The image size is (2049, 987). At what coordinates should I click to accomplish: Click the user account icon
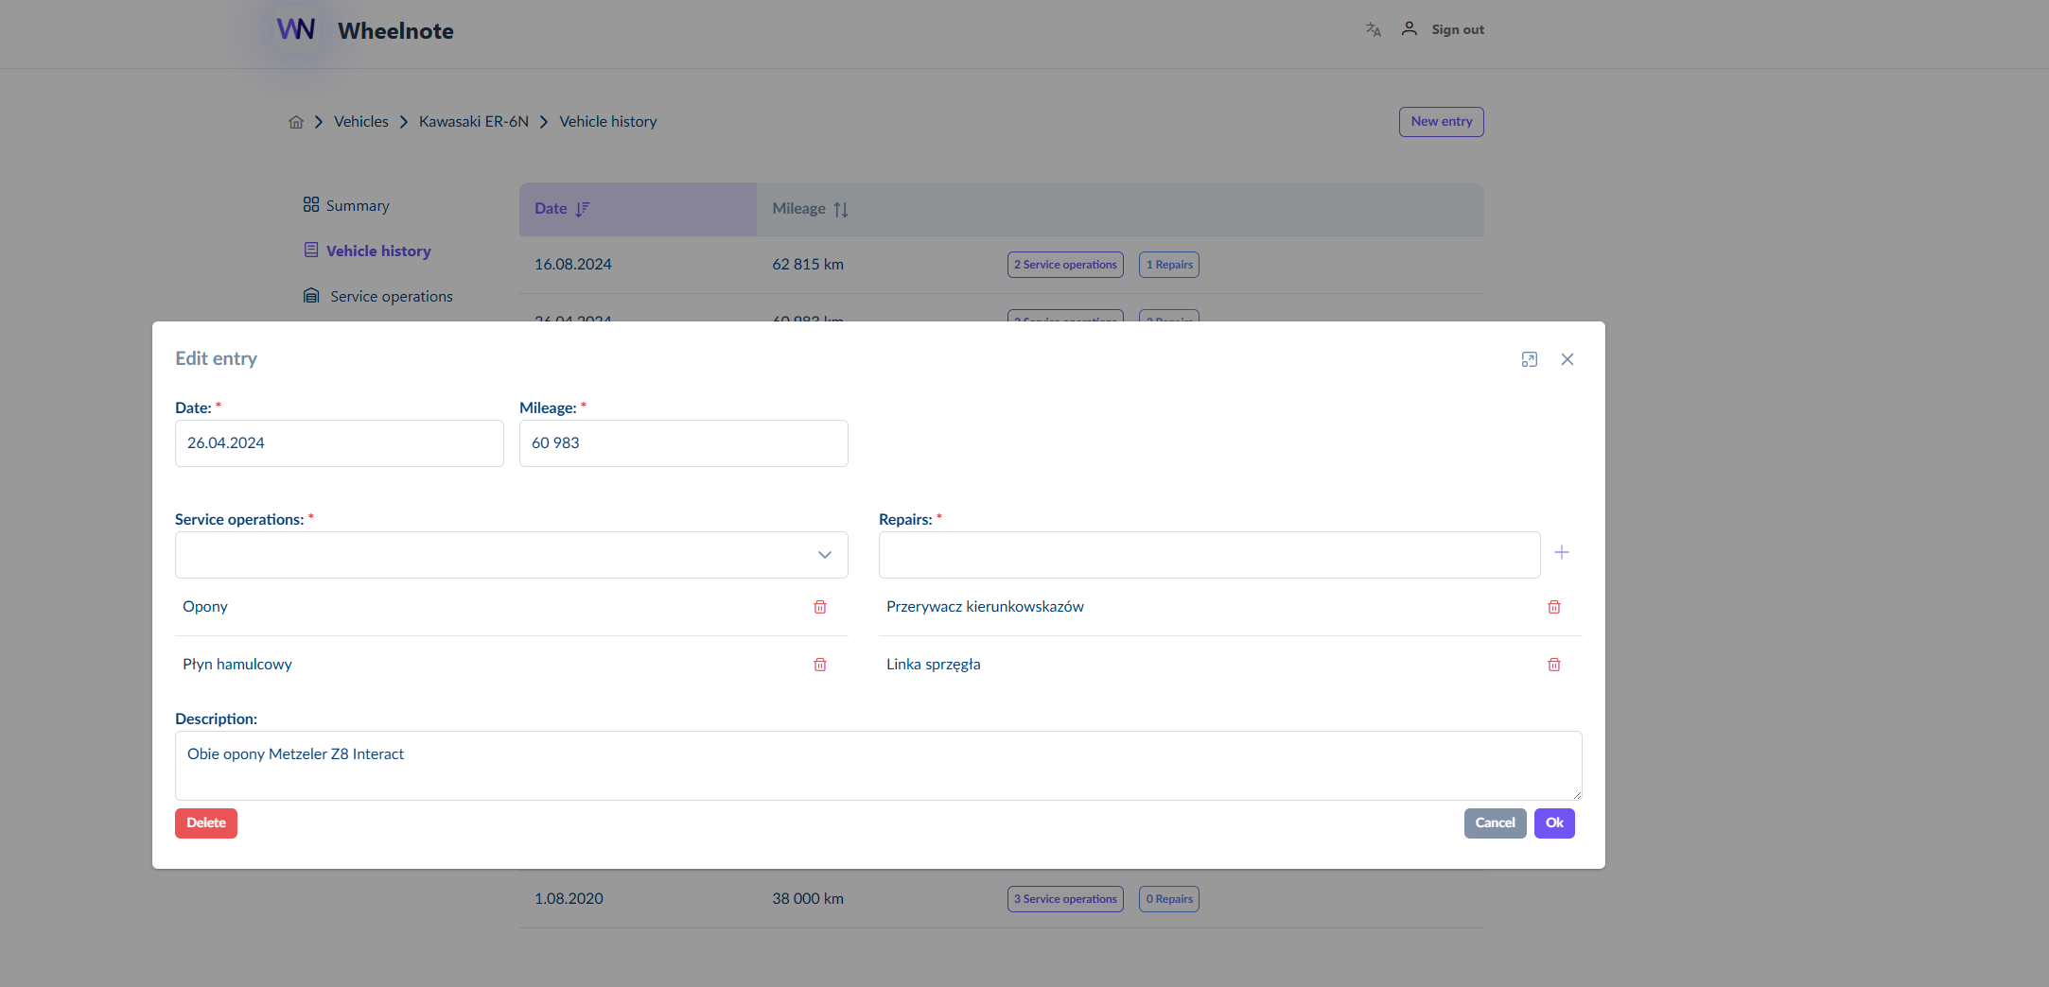pyautogui.click(x=1409, y=29)
